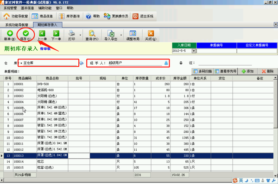Switch to 系统功能导航窗 tab
The image size is (278, 184).
(17, 25)
